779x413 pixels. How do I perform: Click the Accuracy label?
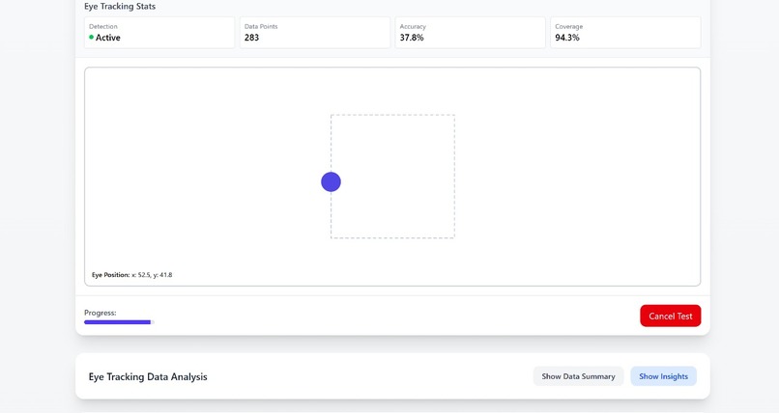coord(413,26)
